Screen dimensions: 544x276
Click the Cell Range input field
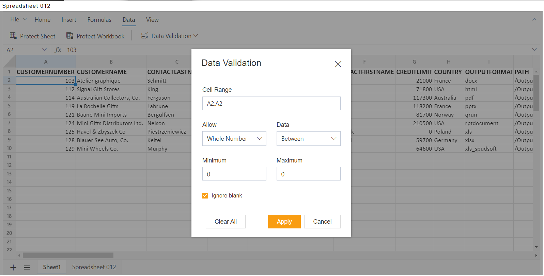(x=271, y=103)
